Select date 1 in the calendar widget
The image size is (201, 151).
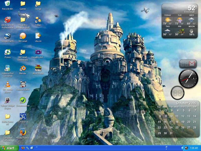[x=160, y=110]
